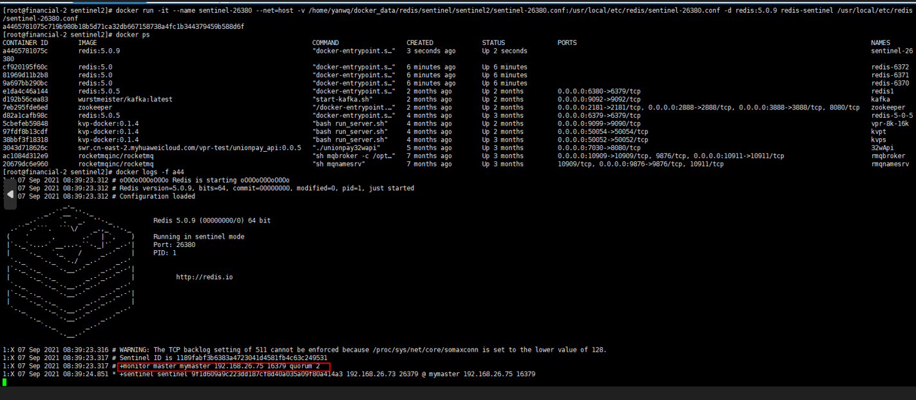Click container name vpr-8k-16k
This screenshot has width=916, height=400.
(890, 123)
